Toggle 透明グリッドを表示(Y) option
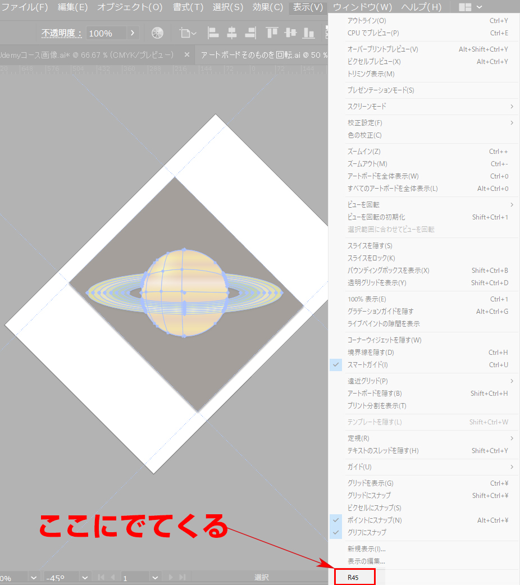 [x=424, y=283]
